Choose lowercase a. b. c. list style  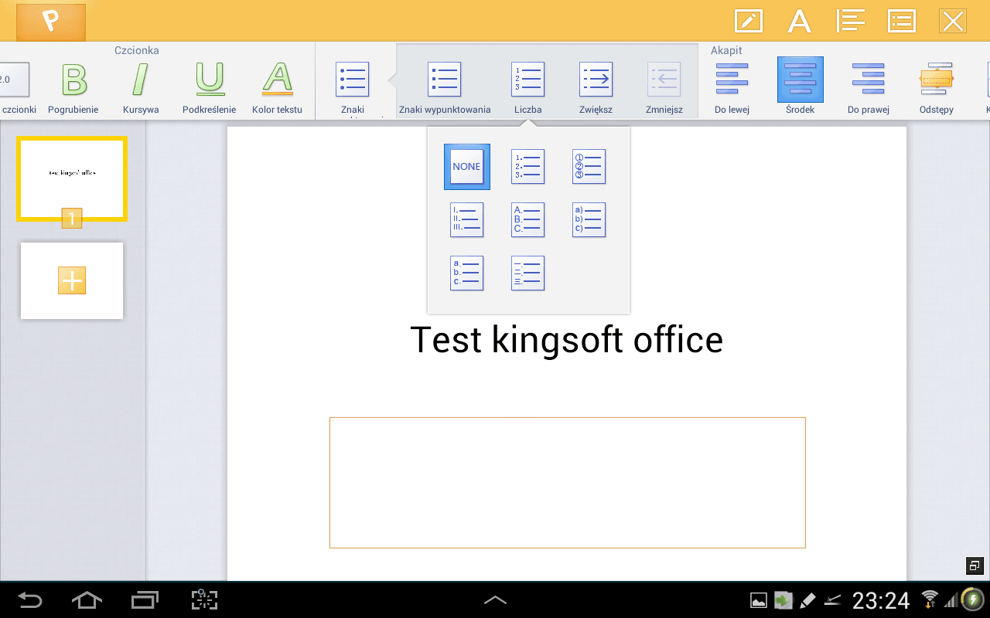click(x=467, y=273)
